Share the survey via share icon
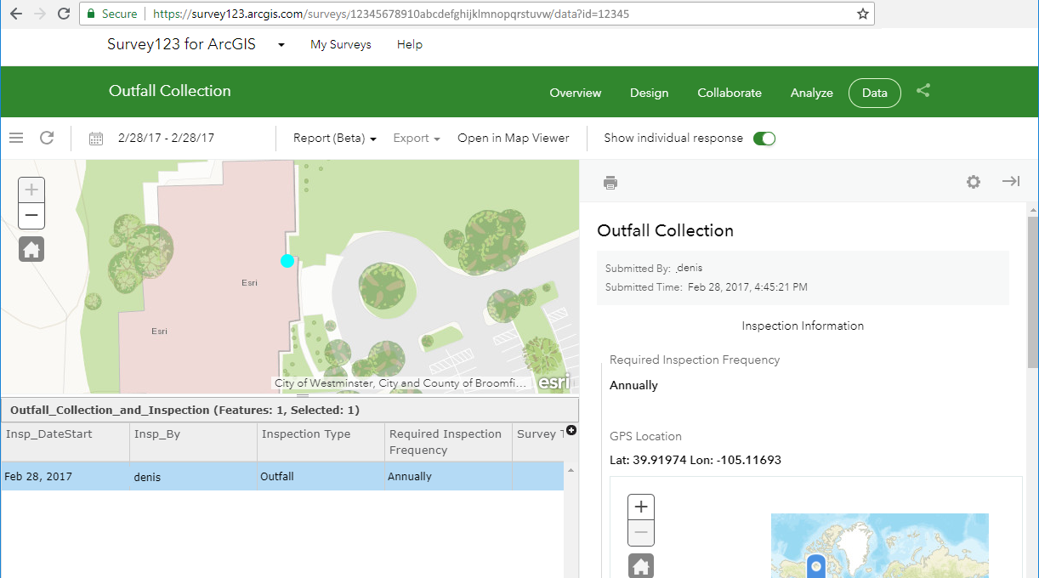Viewport: 1039px width, 578px height. (x=923, y=90)
